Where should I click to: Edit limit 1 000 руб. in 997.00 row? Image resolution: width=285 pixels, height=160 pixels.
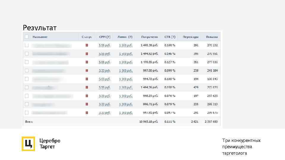126,71
